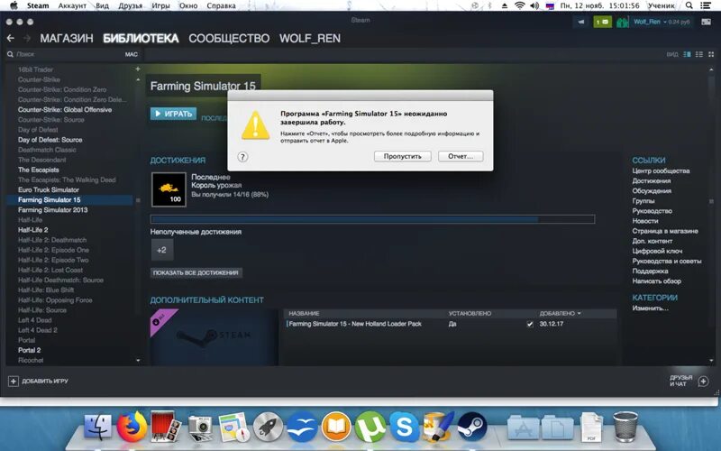Click the achievements progress bar
The width and height of the screenshot is (721, 451).
coord(372,219)
